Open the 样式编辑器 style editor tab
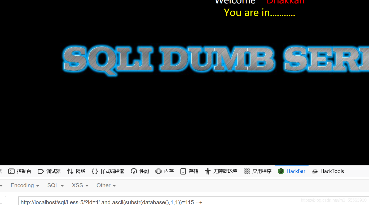 108,171
